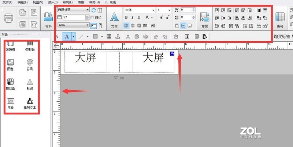The image size is (293, 147).
Task: Open the 帮助(H) menu
Action: click(x=94, y=2)
